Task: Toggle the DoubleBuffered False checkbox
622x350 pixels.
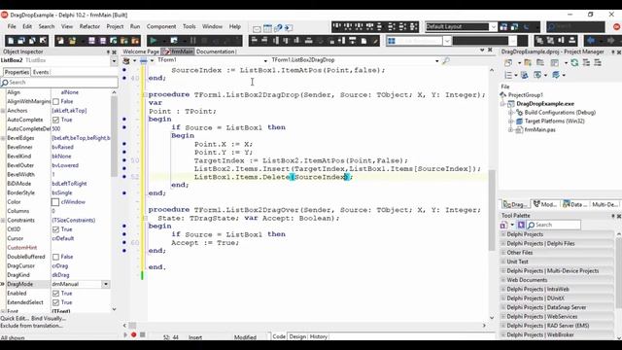Action: [56, 257]
